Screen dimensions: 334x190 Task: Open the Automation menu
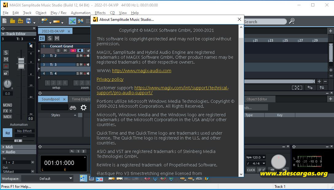(80, 13)
